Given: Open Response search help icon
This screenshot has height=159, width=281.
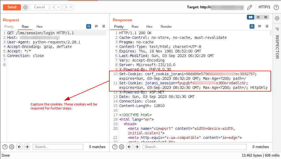Looking at the screenshot, I should click(115, 147).
